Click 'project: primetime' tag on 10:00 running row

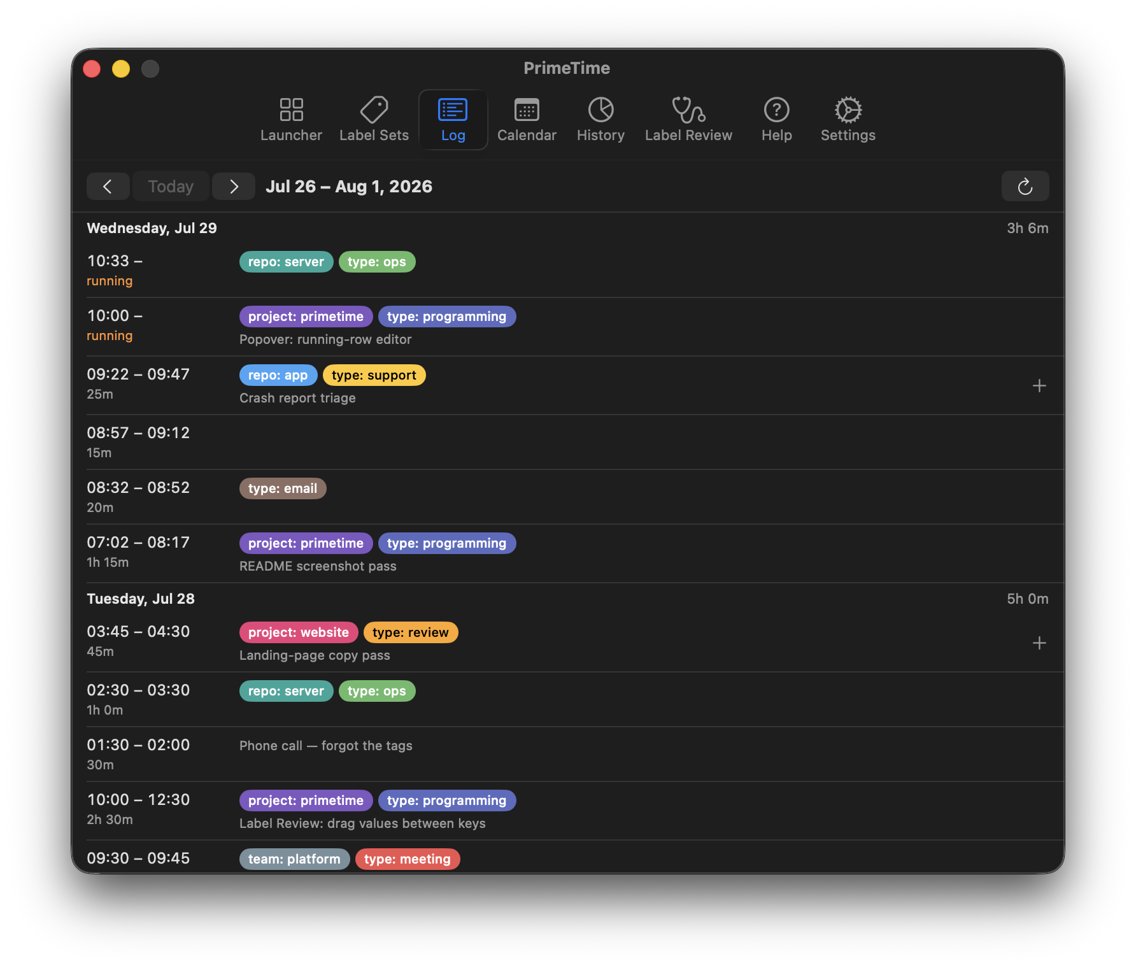coord(306,317)
